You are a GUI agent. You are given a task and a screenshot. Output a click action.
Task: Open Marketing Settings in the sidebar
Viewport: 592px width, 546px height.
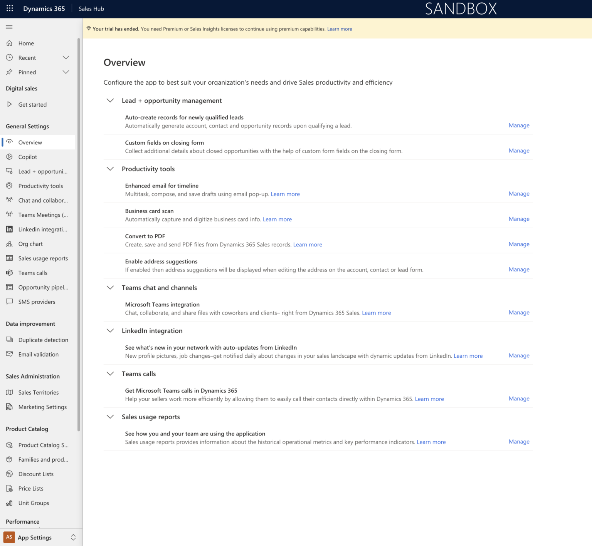click(x=38, y=407)
